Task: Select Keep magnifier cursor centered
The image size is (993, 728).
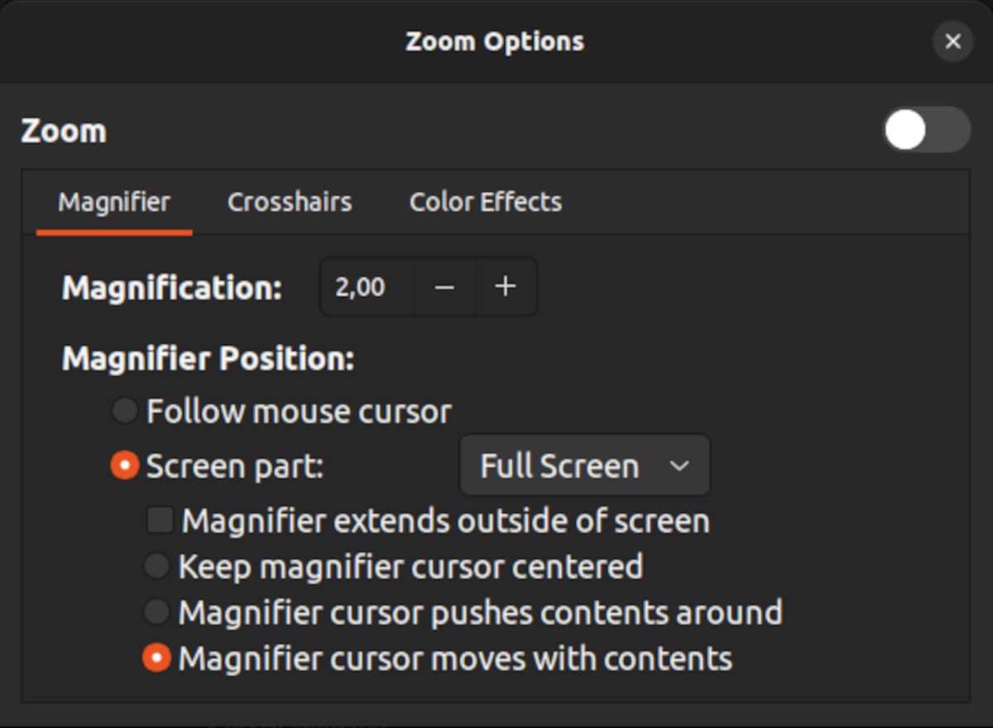Action: [x=156, y=567]
